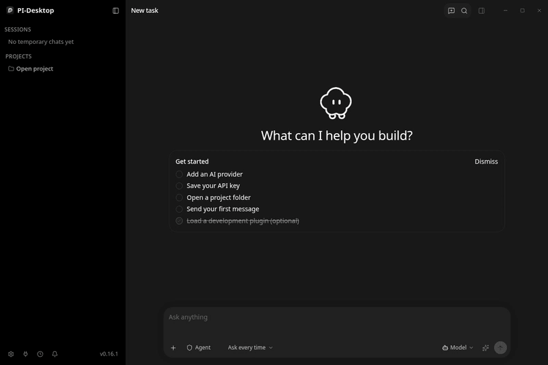Click the Load a development plugin text
The height and width of the screenshot is (365, 548).
pyautogui.click(x=243, y=221)
